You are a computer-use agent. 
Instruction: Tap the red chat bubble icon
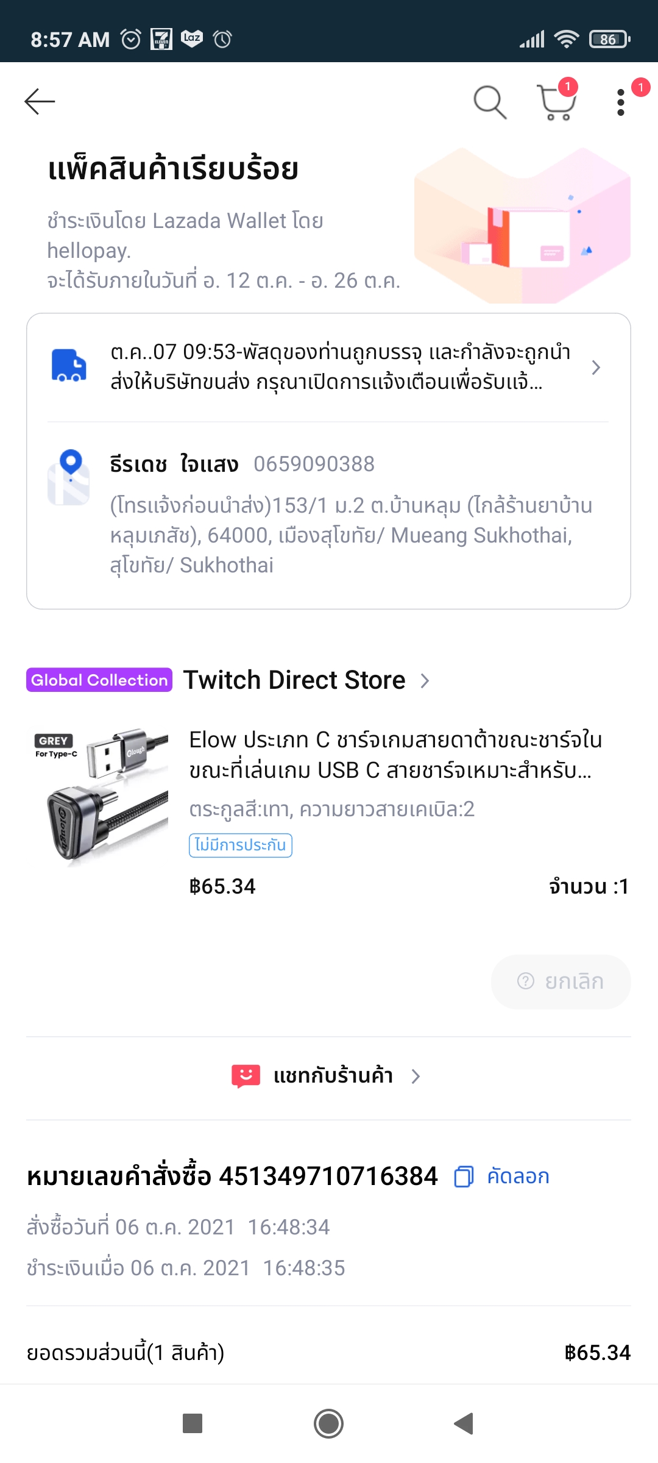(x=246, y=1077)
